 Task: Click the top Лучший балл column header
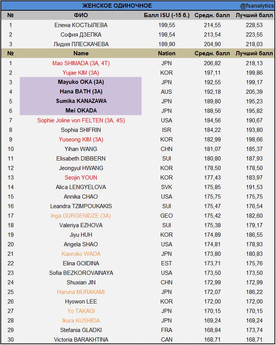point(254,15)
